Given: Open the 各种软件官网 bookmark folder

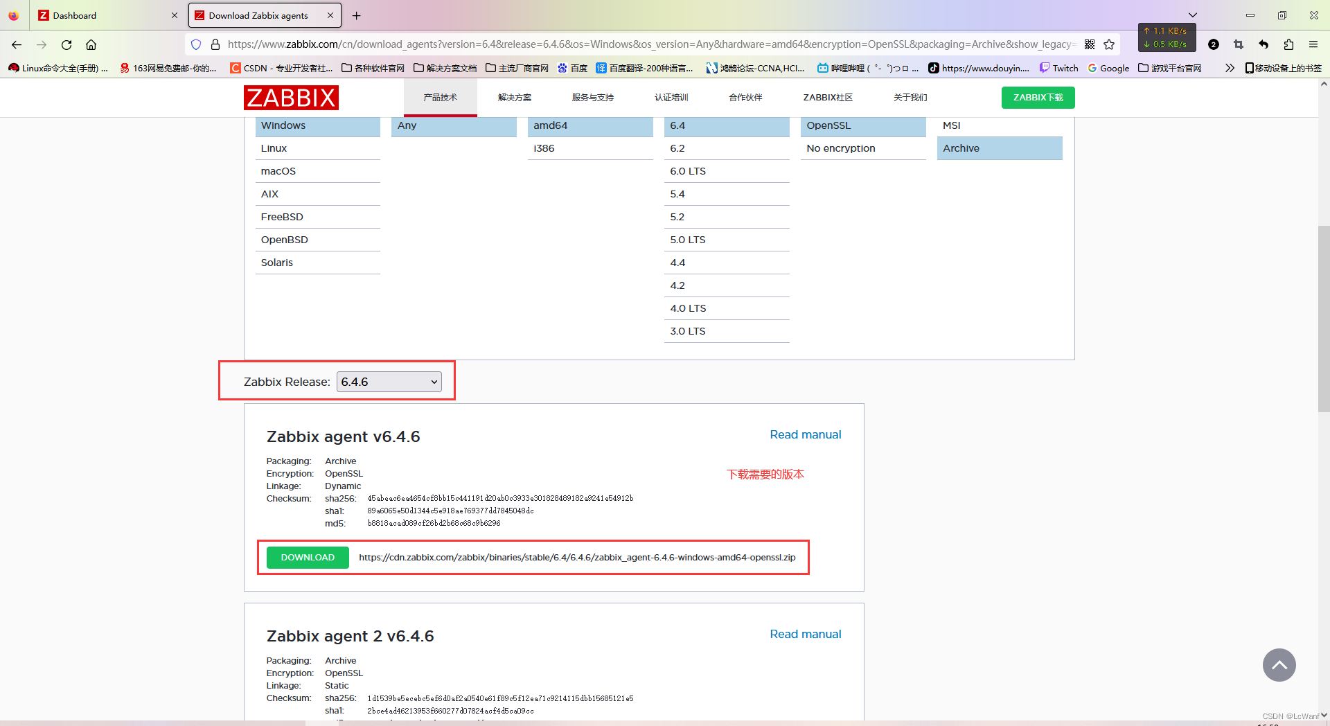Looking at the screenshot, I should (373, 68).
